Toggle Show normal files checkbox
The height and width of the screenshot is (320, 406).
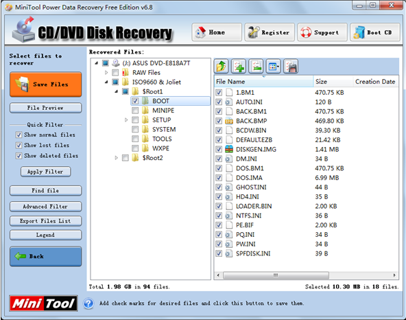pos(19,135)
